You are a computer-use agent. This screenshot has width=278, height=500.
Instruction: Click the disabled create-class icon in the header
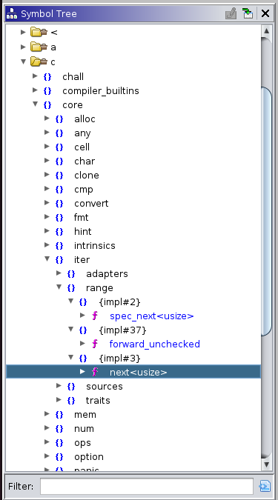click(231, 14)
